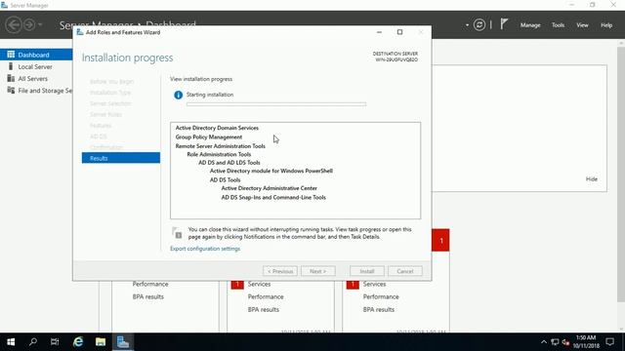Open Performance in the middle tile
This screenshot has width=625, height=351.
[x=266, y=296]
